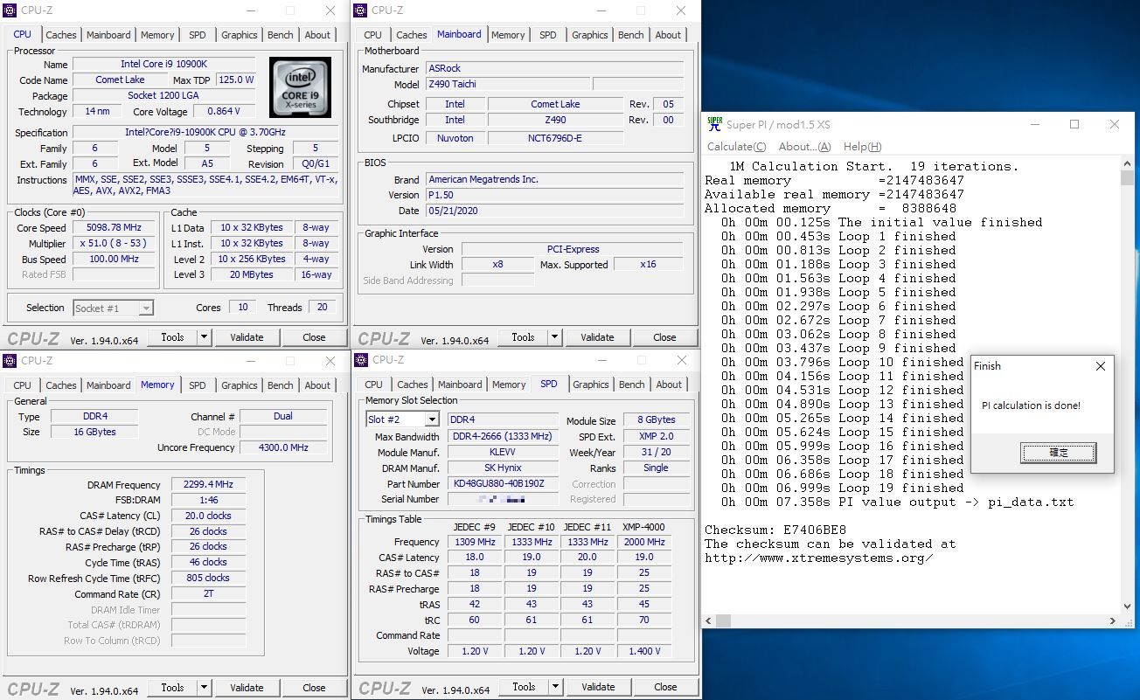
Task: Open the About menu in Super PI
Action: click(804, 146)
